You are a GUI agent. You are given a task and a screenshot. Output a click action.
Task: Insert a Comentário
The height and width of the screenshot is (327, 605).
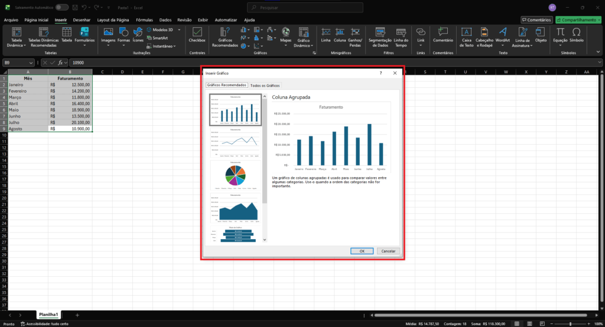tap(443, 35)
